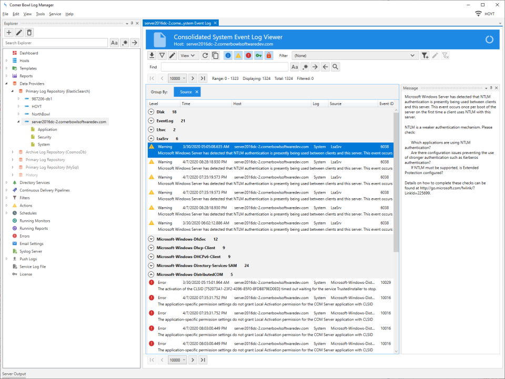Open License item in Explorer
505x379 pixels.
click(26, 274)
